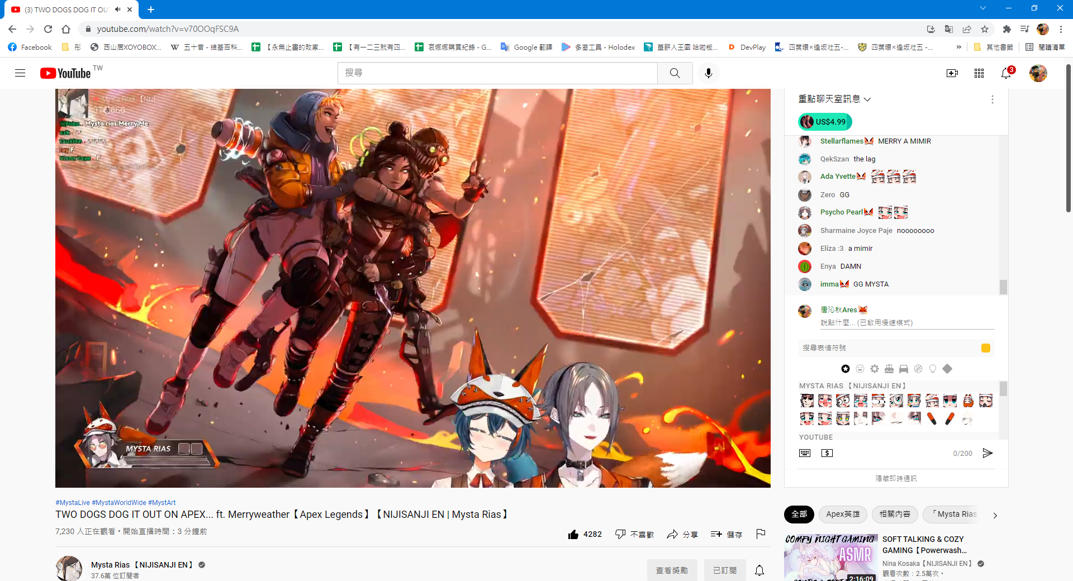The height and width of the screenshot is (581, 1073).
Task: Show more hidden bookmarks chevron
Action: click(959, 47)
